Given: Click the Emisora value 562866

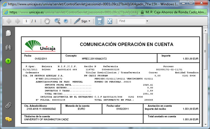Looking at the screenshot, I should point(46,69).
